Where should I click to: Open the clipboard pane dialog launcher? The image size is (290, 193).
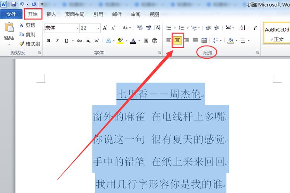point(39,53)
